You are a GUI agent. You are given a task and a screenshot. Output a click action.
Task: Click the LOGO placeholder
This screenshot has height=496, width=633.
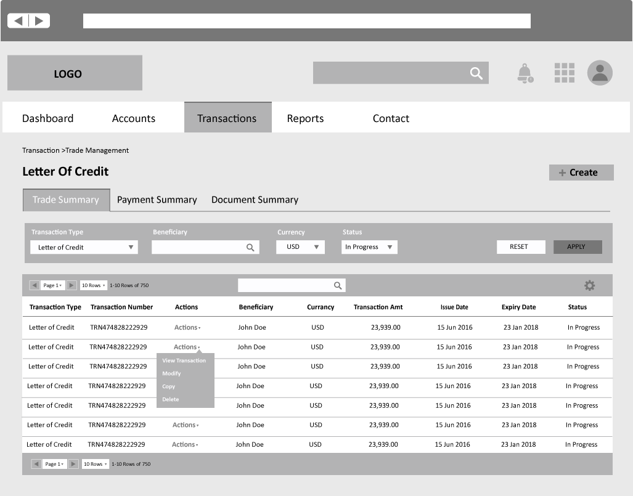pyautogui.click(x=75, y=73)
